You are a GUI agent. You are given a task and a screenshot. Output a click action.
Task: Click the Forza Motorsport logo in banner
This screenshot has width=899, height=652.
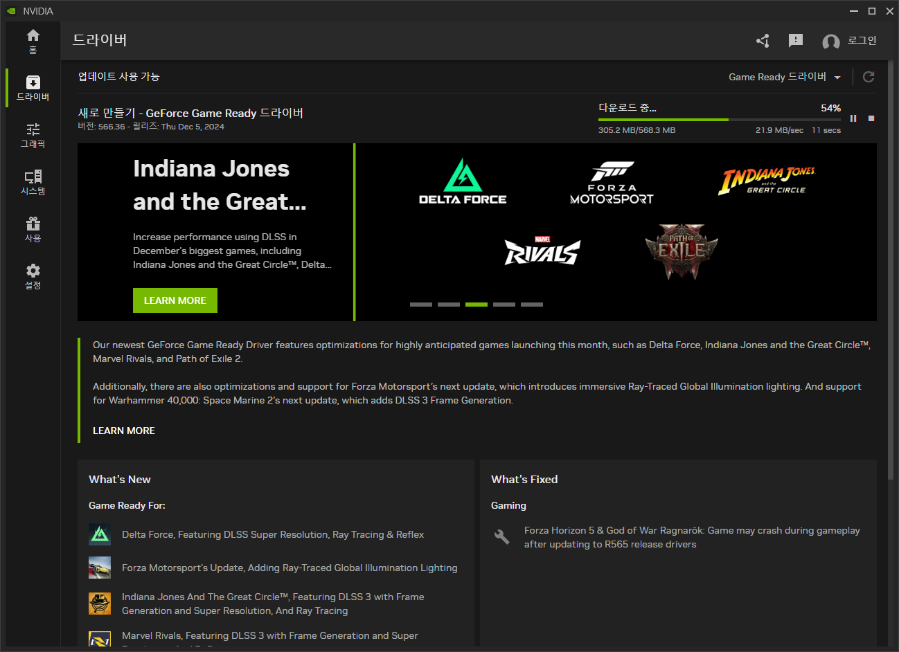point(612,183)
